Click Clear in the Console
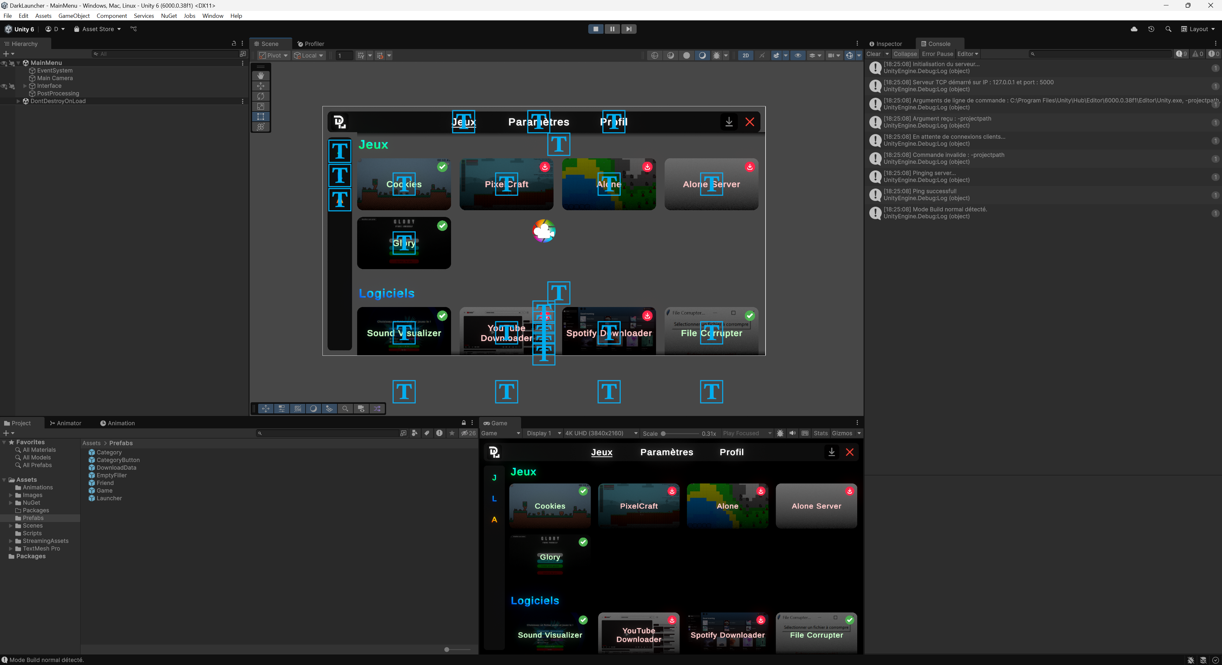Viewport: 1222px width, 665px height. 873,54
